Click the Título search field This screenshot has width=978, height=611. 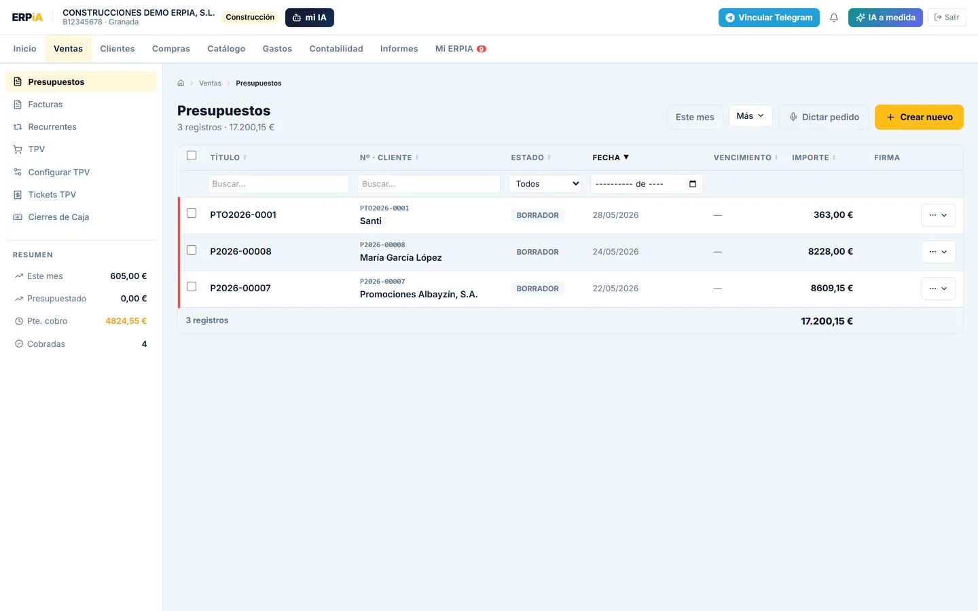[278, 184]
